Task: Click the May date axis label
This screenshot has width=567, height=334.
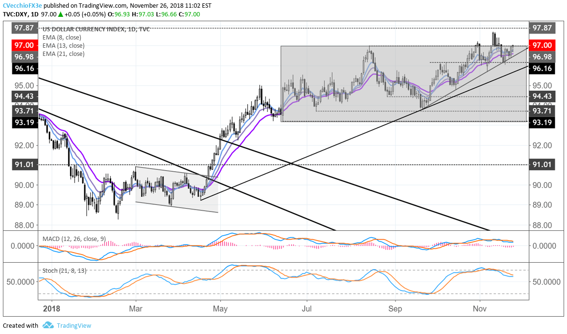Action: click(x=220, y=309)
